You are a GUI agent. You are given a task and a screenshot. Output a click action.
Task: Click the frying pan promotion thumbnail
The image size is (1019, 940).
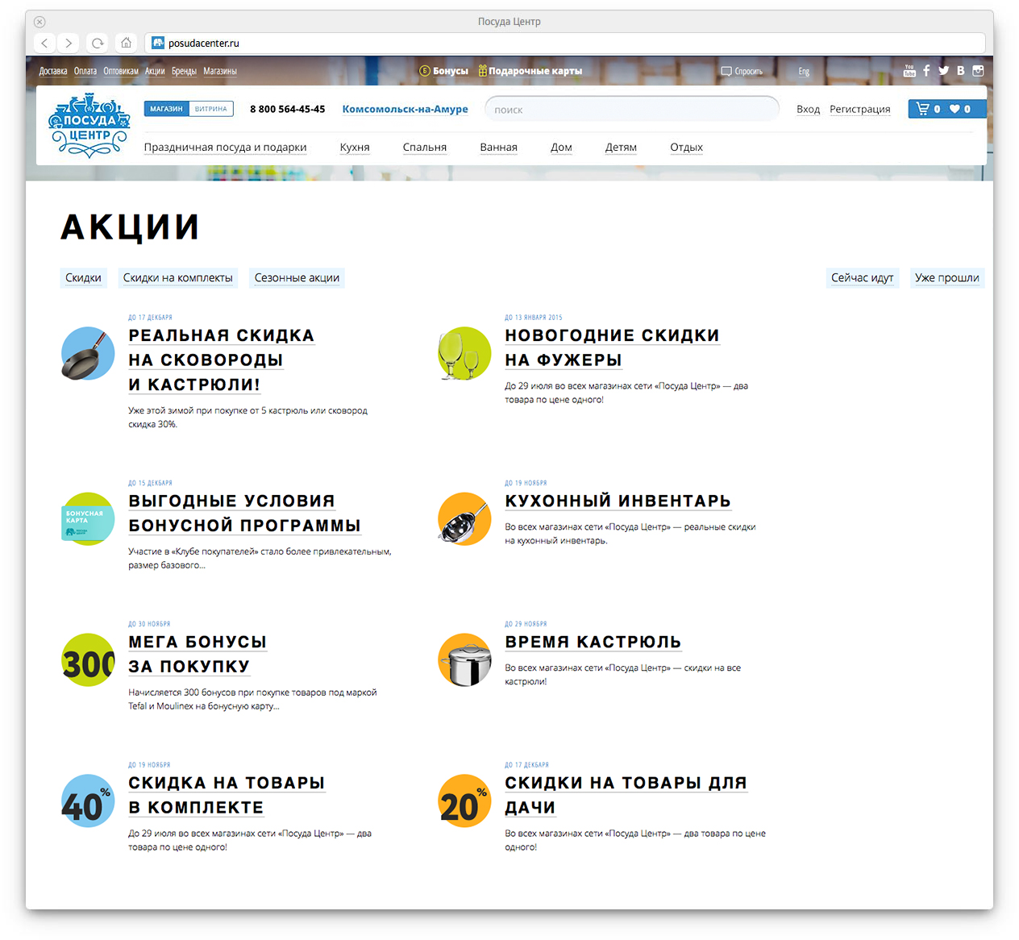(x=88, y=353)
